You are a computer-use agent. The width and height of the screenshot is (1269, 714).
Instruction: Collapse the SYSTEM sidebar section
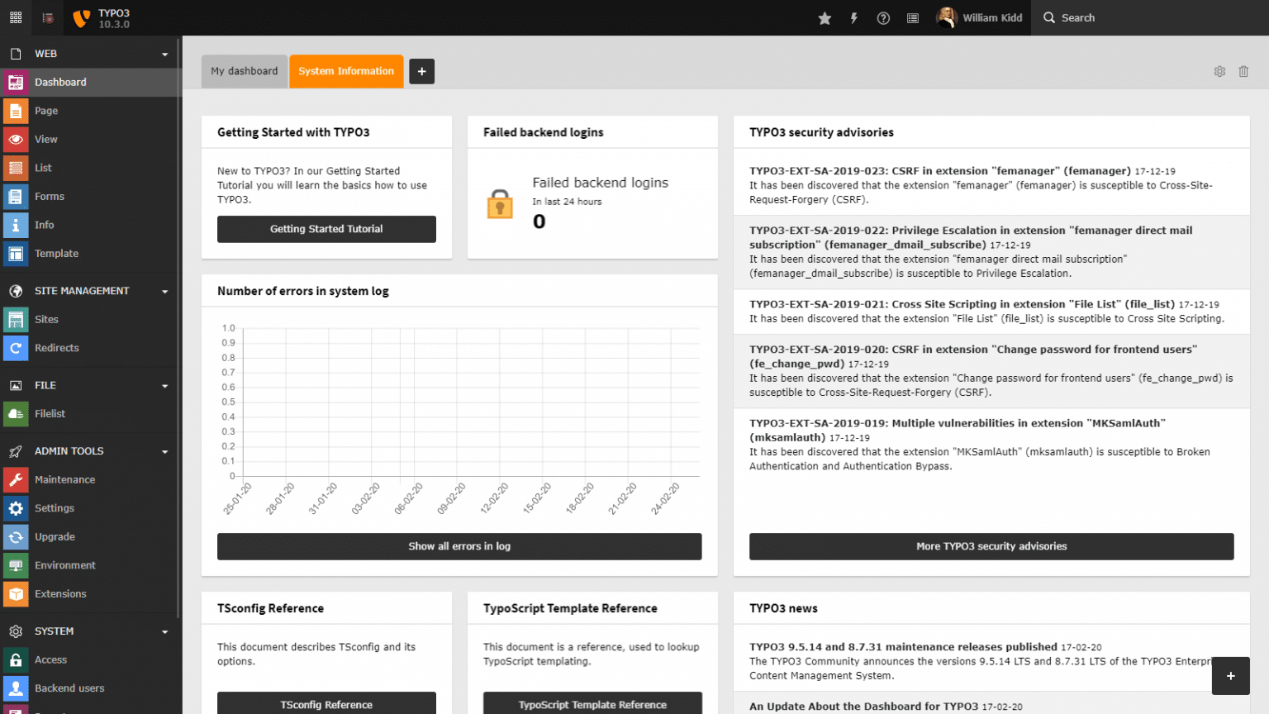tap(164, 631)
